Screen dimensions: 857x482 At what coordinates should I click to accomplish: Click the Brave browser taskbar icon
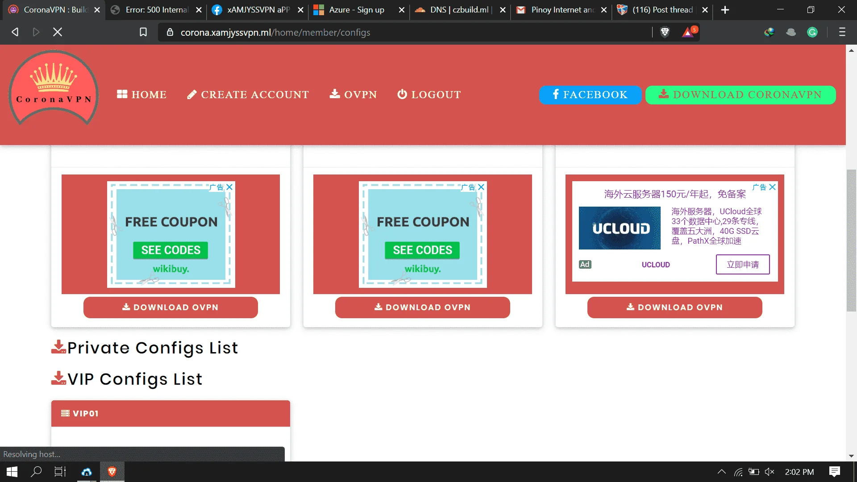pyautogui.click(x=112, y=472)
